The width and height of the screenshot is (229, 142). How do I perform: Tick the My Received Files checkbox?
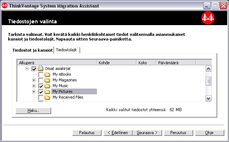(41, 98)
